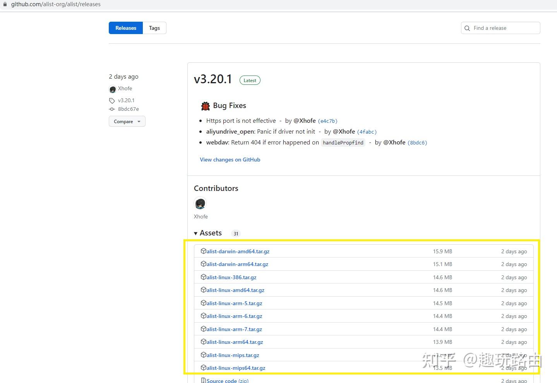Click the browser address bar URL
This screenshot has width=557, height=383.
(x=56, y=4)
